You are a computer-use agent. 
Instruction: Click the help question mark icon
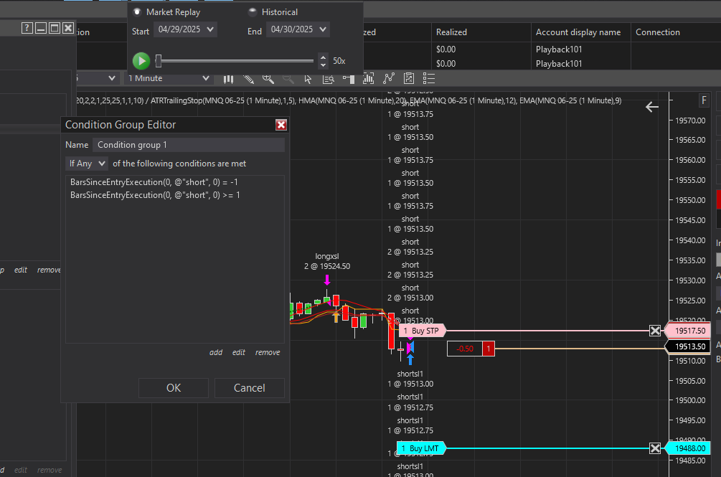tap(27, 28)
